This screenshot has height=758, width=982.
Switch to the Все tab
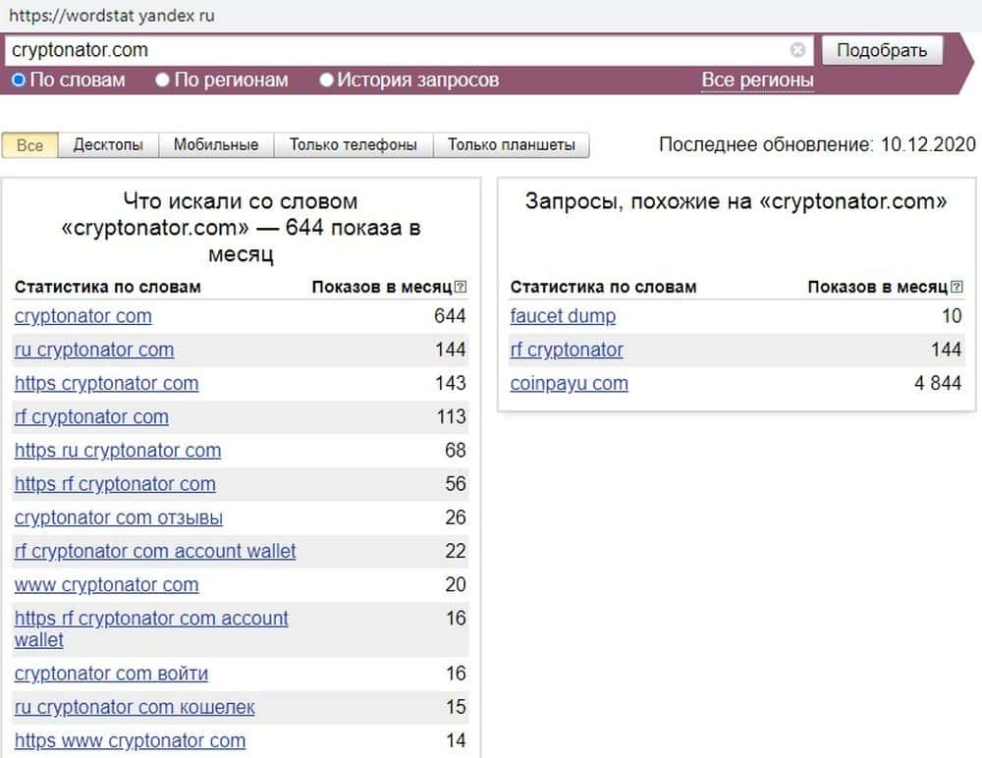(x=30, y=145)
